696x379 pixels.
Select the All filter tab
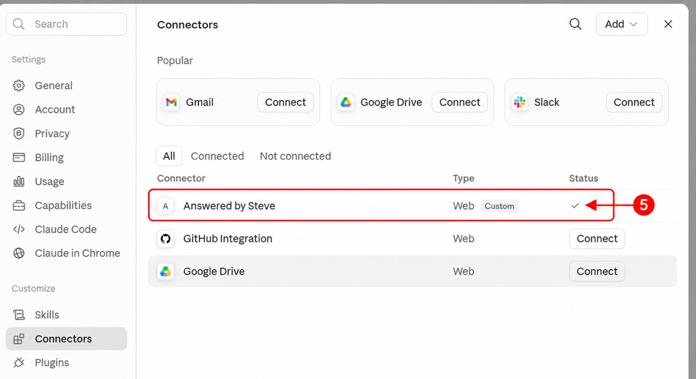pos(169,156)
